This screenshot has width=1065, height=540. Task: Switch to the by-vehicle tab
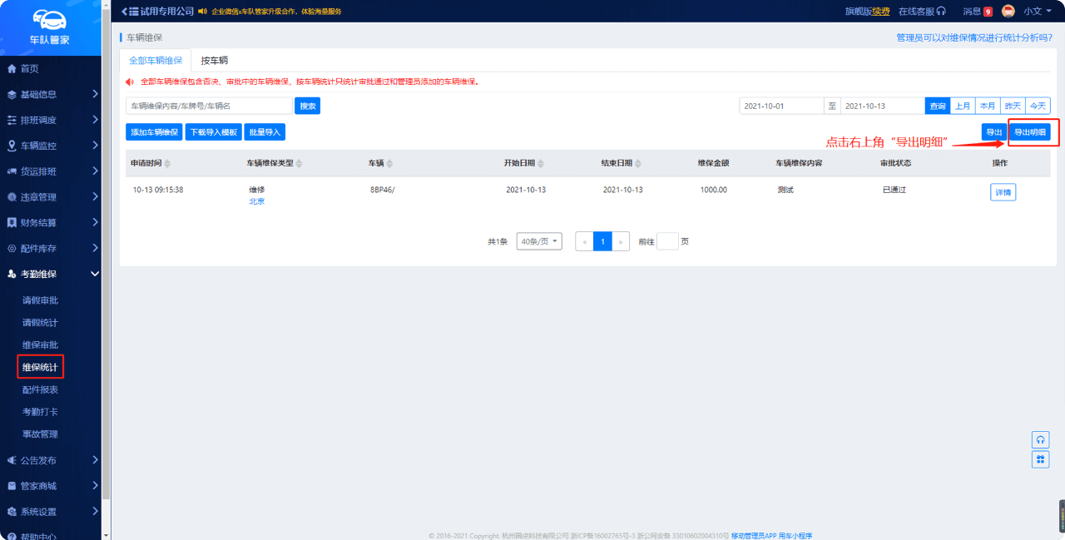(215, 61)
